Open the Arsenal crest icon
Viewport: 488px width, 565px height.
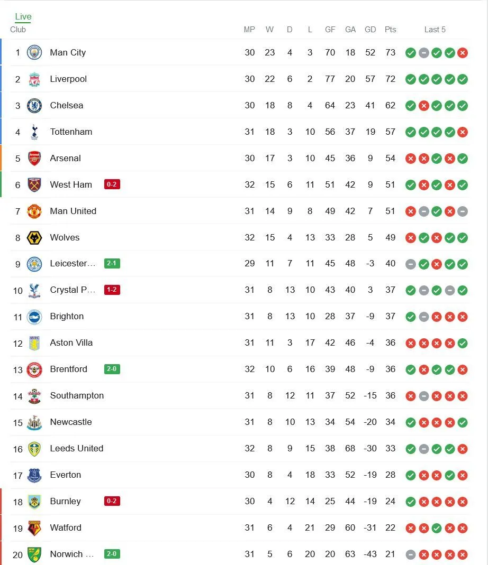click(34, 158)
